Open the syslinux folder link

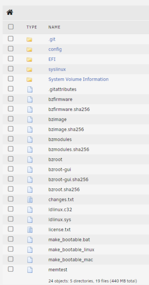[x=57, y=70]
